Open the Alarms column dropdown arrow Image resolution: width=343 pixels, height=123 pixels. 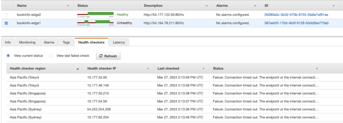pos(255,6)
